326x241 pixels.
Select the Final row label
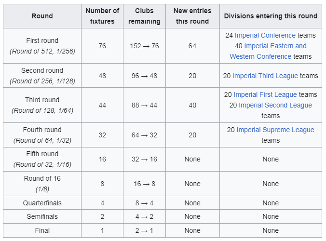[x=42, y=230]
